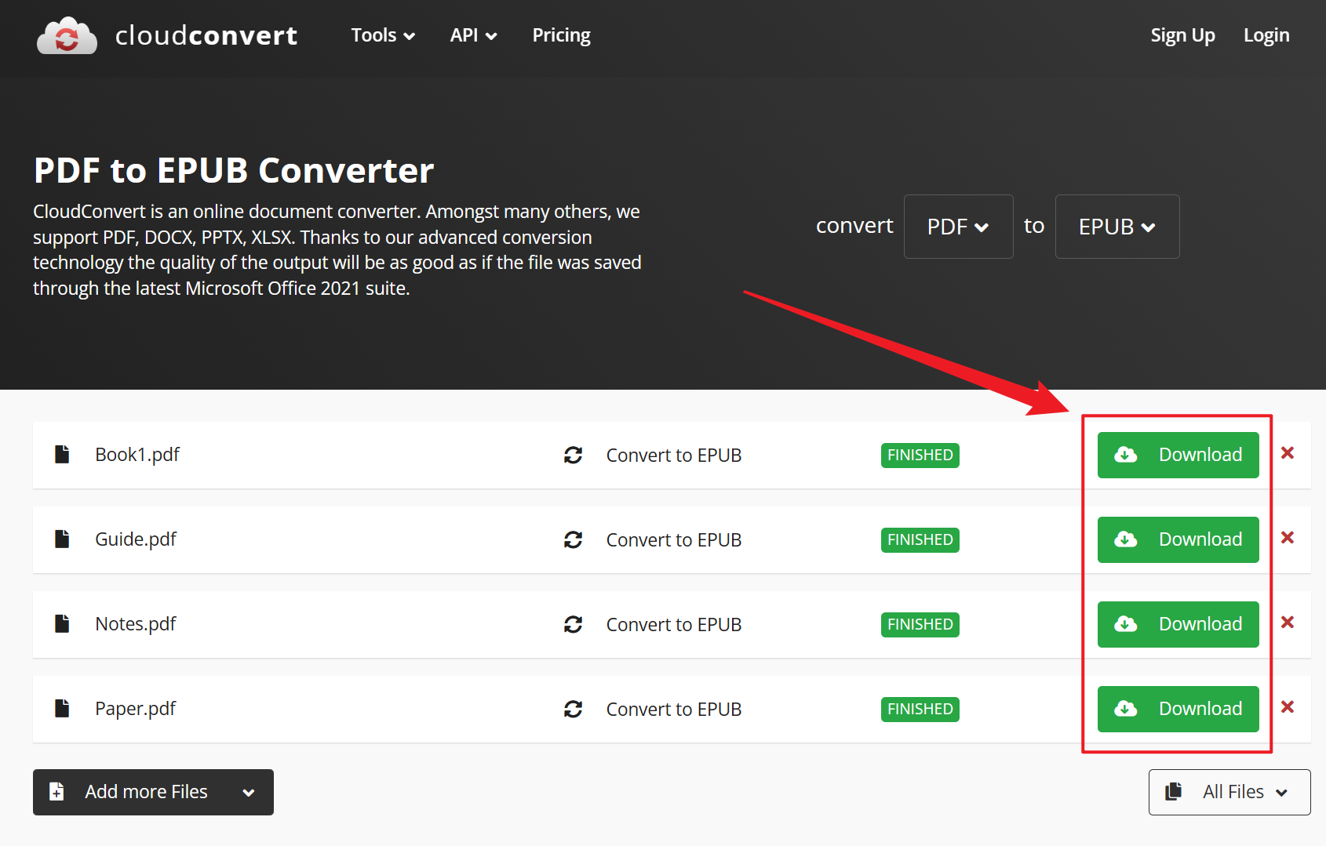The image size is (1326, 846).
Task: Expand the Add more Files arrow
Action: (249, 793)
